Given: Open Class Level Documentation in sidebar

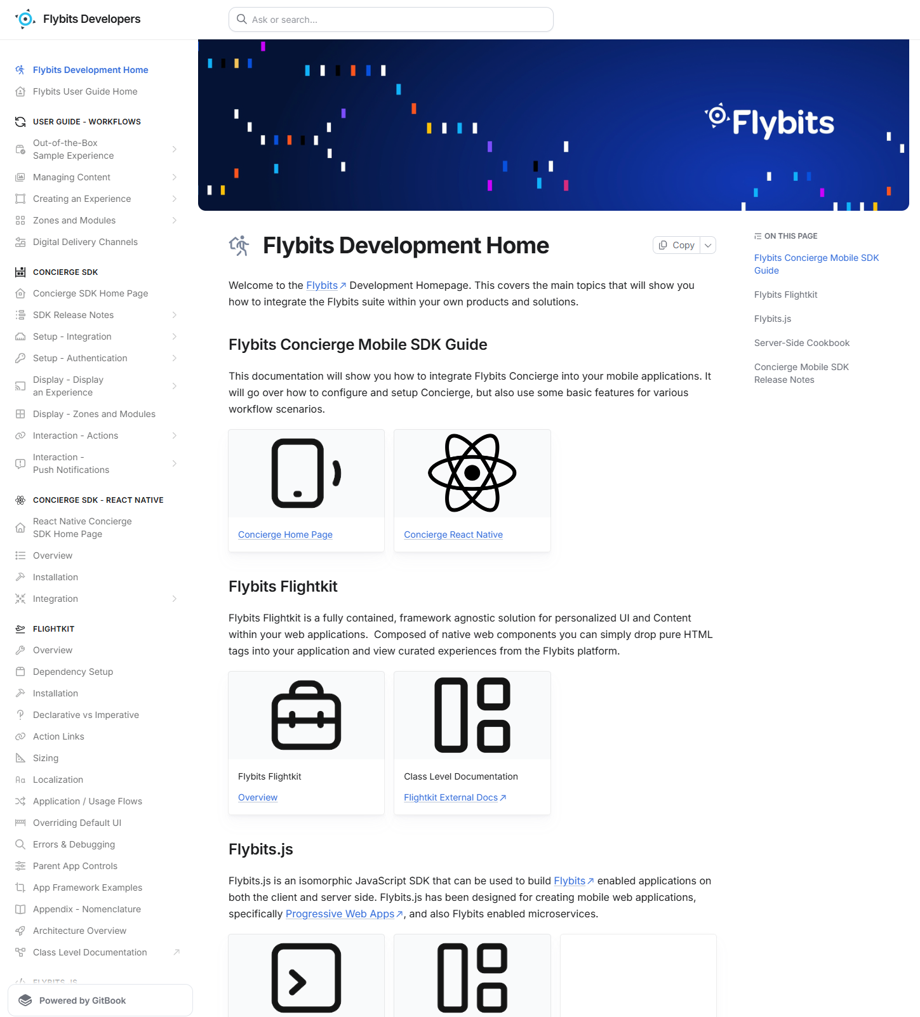Looking at the screenshot, I should [90, 952].
